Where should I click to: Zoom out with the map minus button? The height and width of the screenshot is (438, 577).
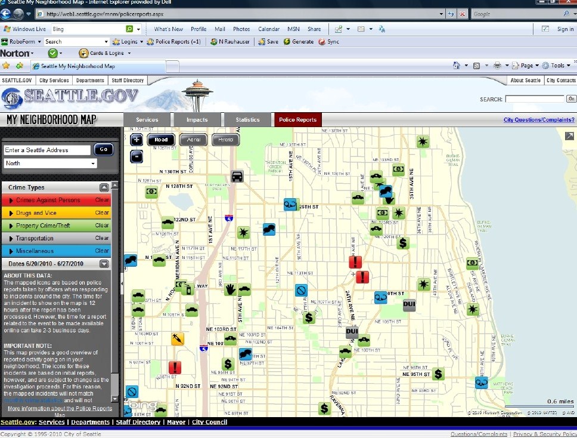pos(137,156)
